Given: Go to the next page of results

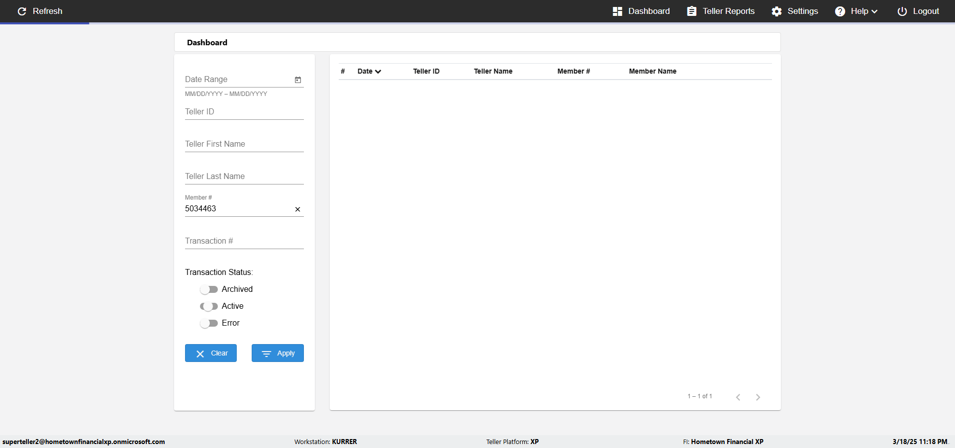Looking at the screenshot, I should click(x=758, y=397).
